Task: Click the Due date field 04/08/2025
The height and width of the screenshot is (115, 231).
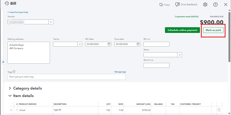Action: [x=127, y=44]
